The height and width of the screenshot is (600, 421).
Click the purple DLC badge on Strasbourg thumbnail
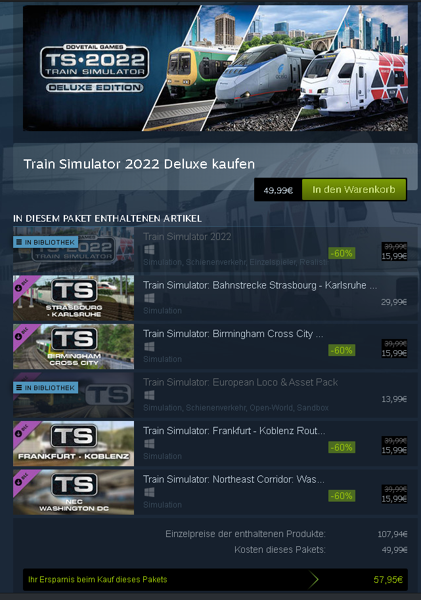(22, 286)
